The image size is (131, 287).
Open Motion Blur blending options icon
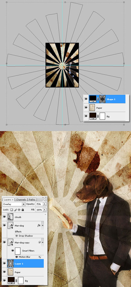tap(40, 257)
